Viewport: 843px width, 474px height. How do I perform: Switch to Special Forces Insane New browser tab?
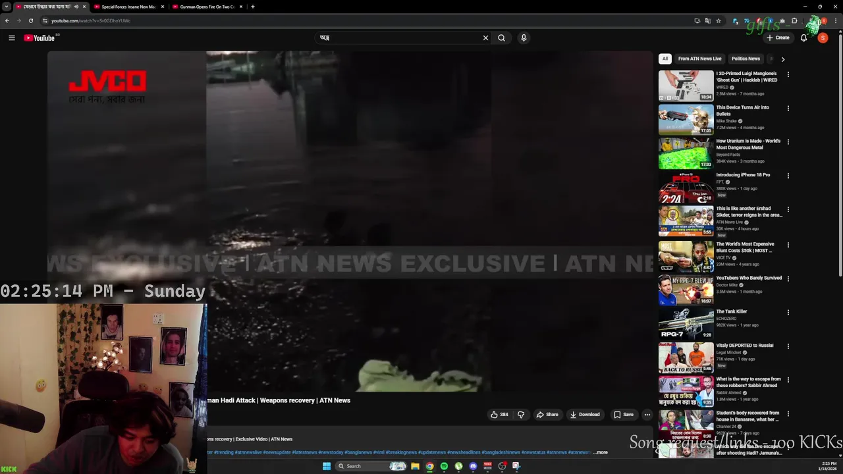click(128, 7)
